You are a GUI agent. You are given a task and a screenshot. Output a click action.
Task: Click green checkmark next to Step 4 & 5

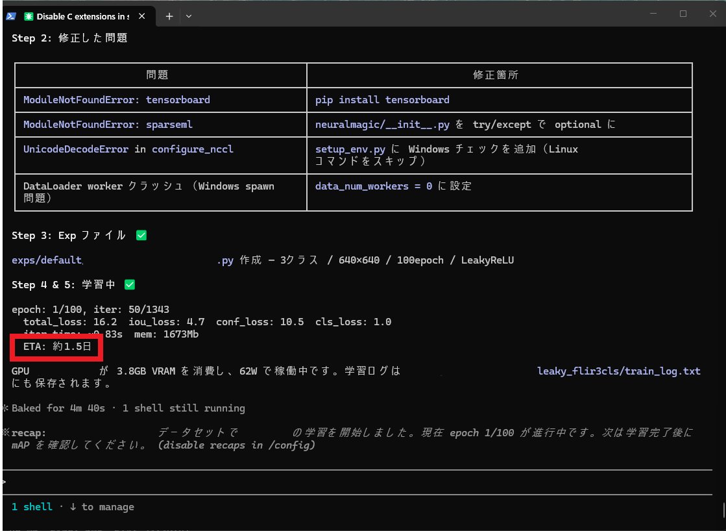click(130, 284)
